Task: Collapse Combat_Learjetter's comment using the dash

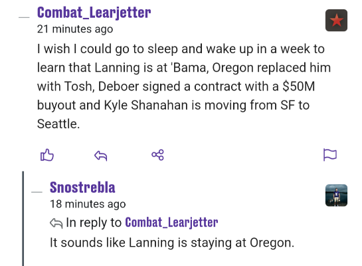Action: point(24,17)
